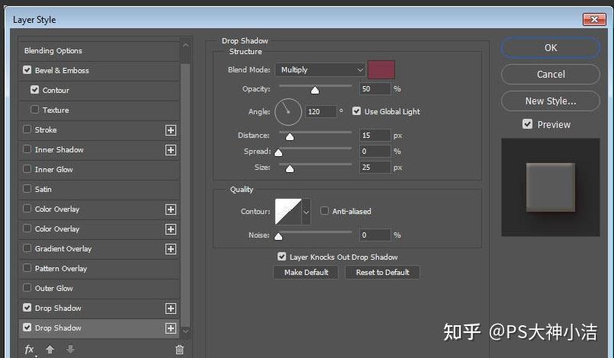
Task: Open the drop shadow color swatch
Action: tap(381, 70)
